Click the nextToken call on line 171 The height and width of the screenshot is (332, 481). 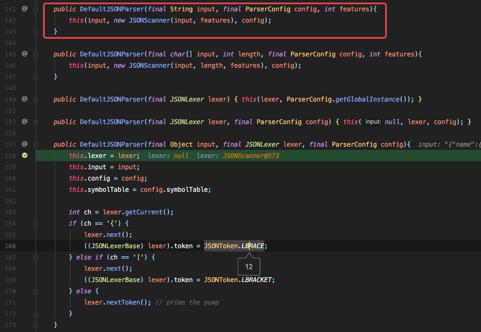[x=123, y=302]
